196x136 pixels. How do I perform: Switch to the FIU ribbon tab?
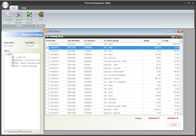(14, 8)
